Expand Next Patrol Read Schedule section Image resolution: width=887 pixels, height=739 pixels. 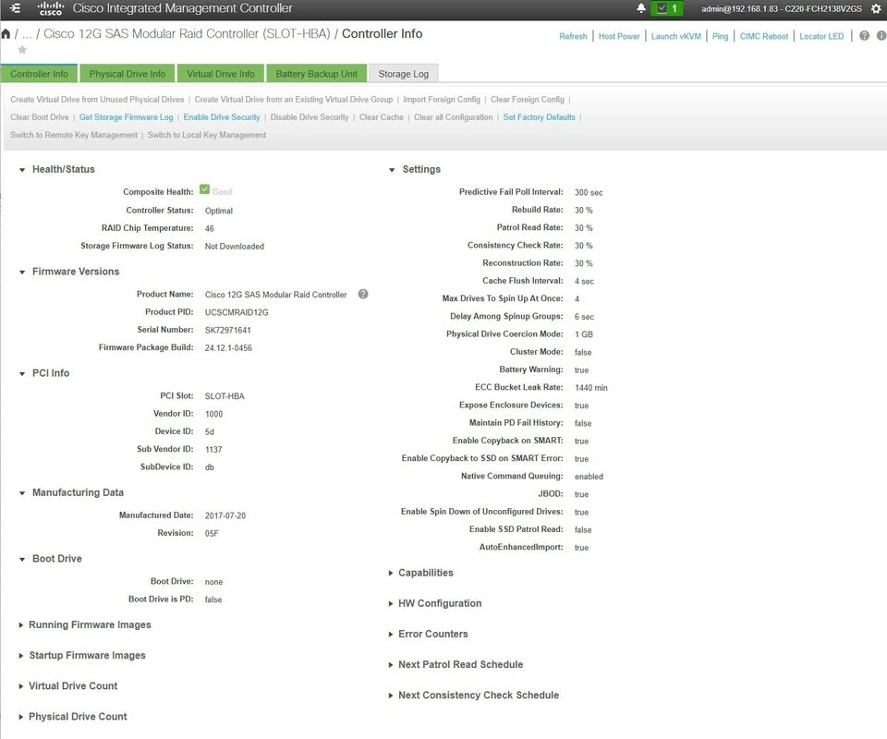pos(390,664)
